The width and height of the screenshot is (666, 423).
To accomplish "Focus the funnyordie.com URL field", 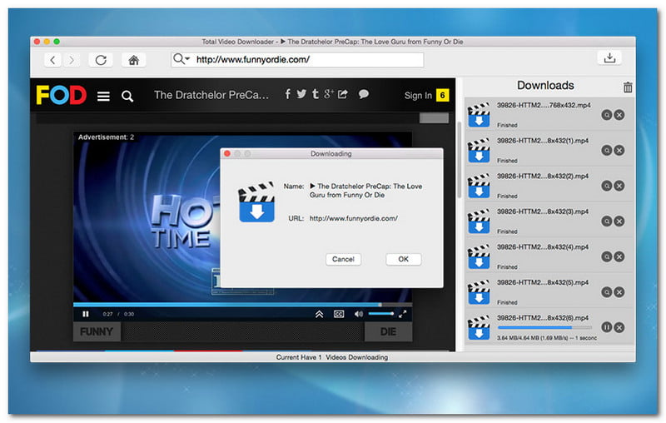I will point(297,59).
